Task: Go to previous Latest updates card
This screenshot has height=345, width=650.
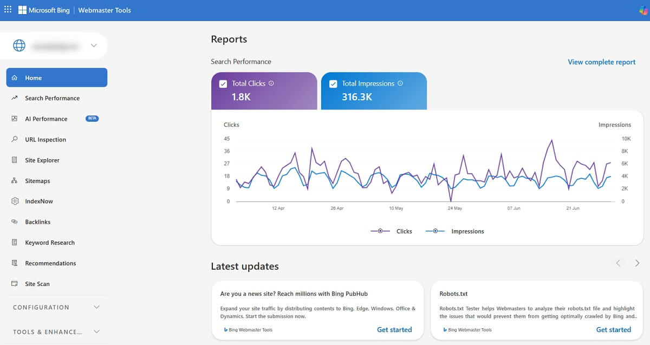Action: point(618,263)
